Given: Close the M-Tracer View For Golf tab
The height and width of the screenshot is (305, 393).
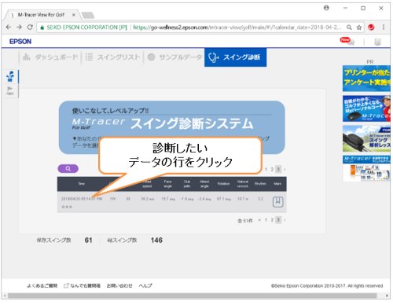Looking at the screenshot, I should click(74, 15).
